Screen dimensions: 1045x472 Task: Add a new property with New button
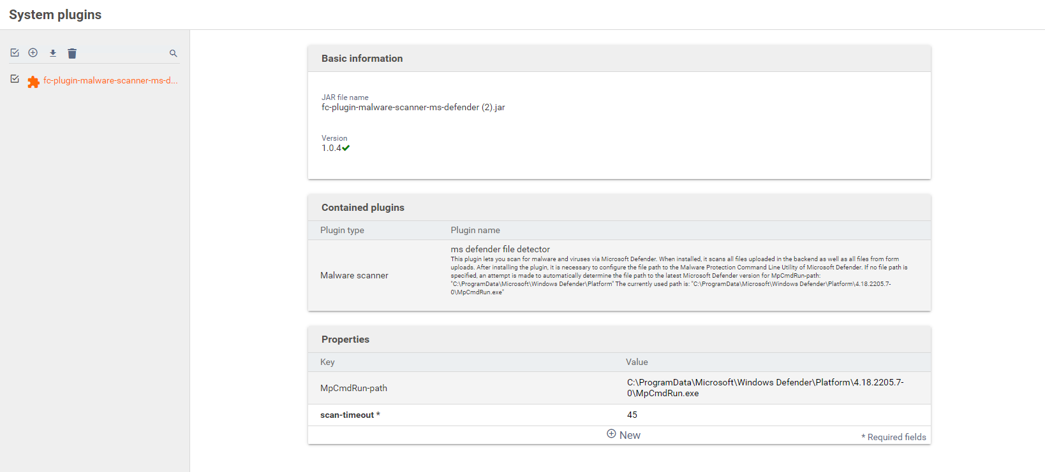click(629, 435)
